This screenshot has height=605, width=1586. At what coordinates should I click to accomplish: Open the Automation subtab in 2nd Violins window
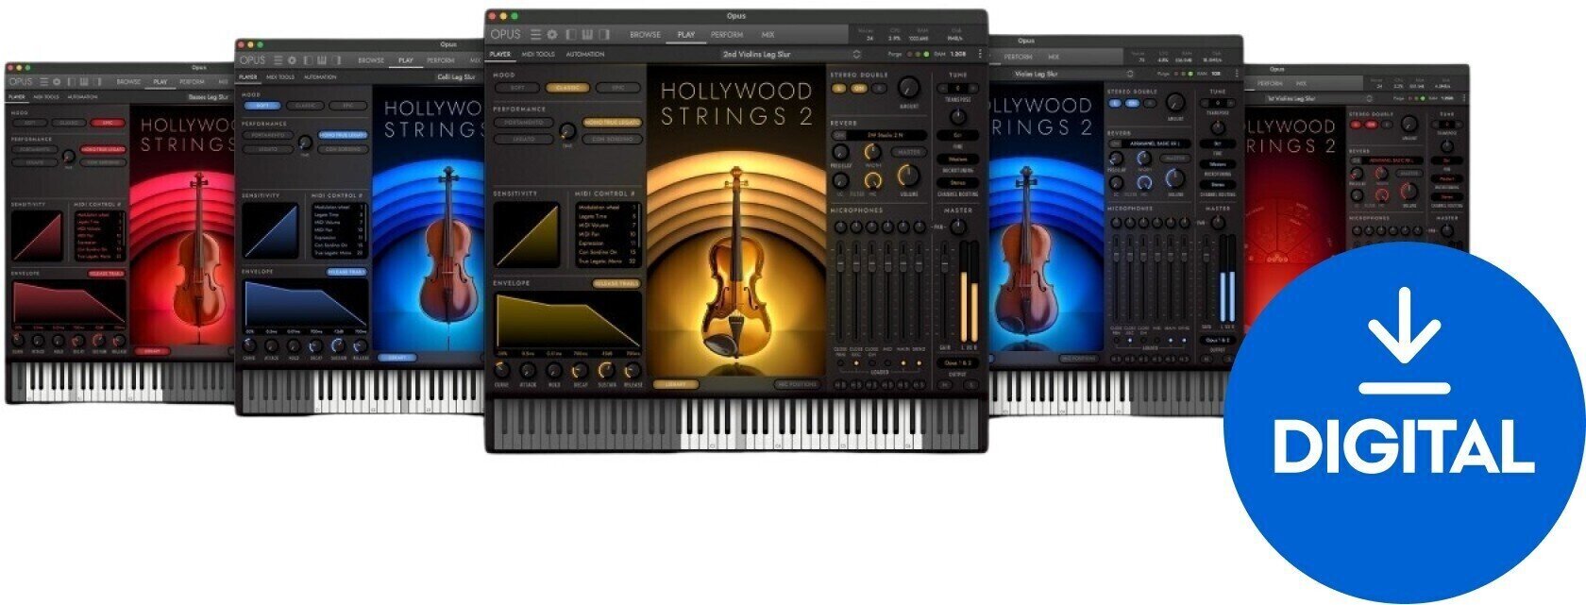pos(585,54)
